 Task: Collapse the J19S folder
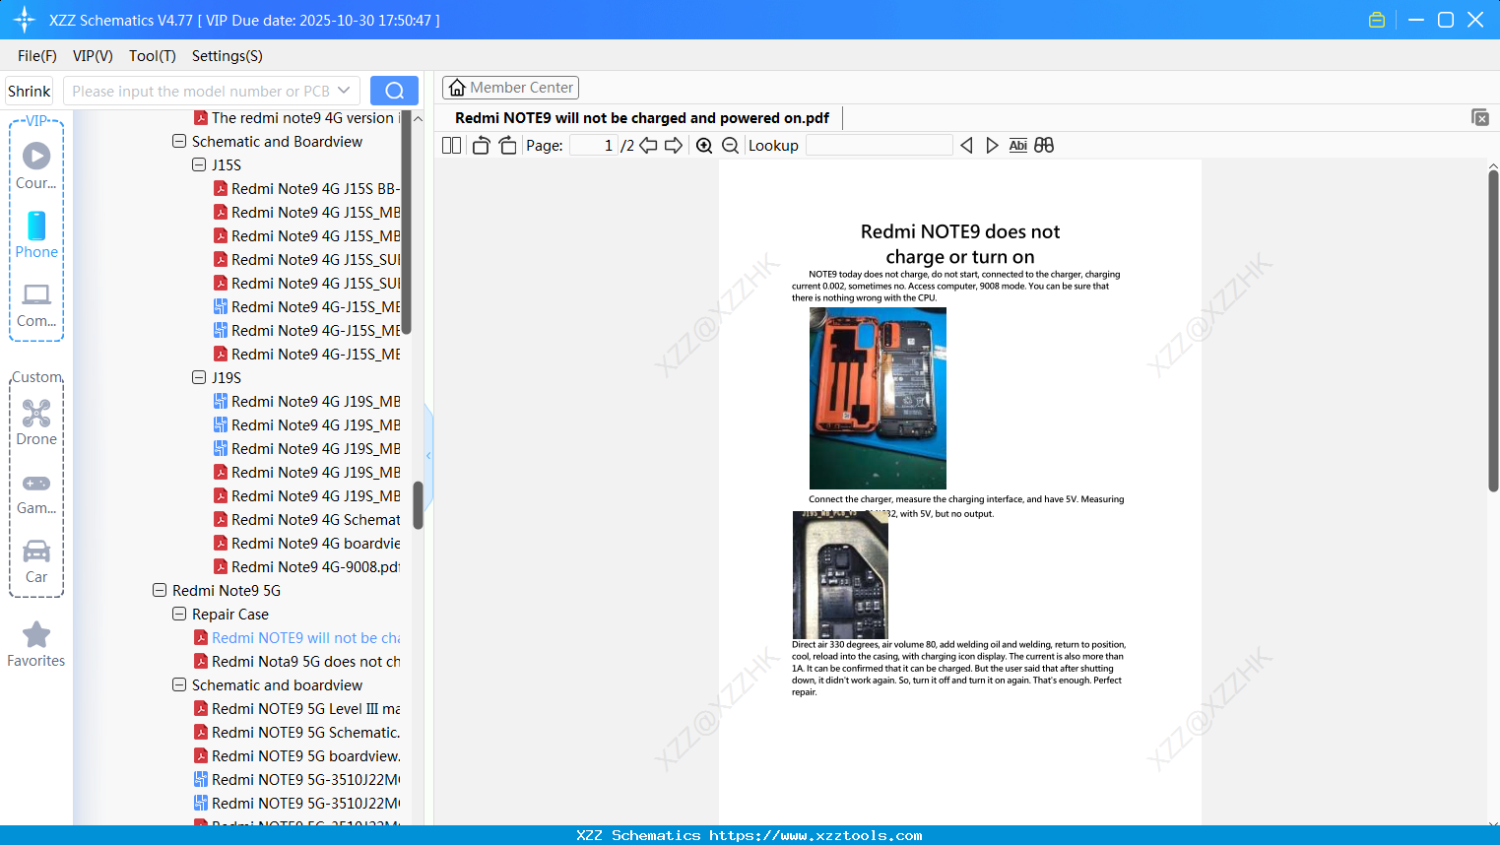199,378
